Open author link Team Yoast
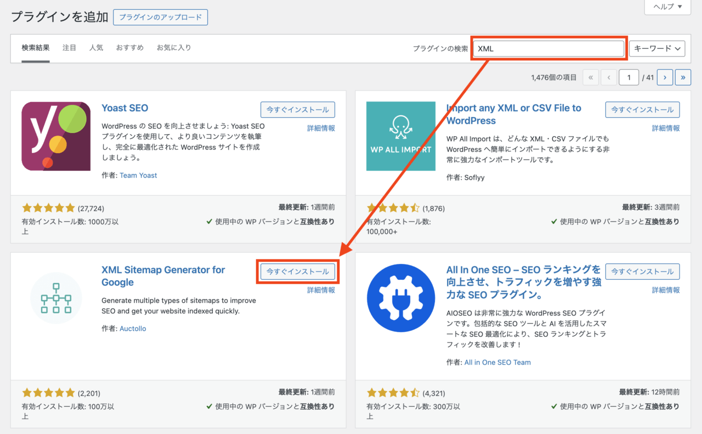Viewport: 702px width, 434px height. [x=138, y=176]
